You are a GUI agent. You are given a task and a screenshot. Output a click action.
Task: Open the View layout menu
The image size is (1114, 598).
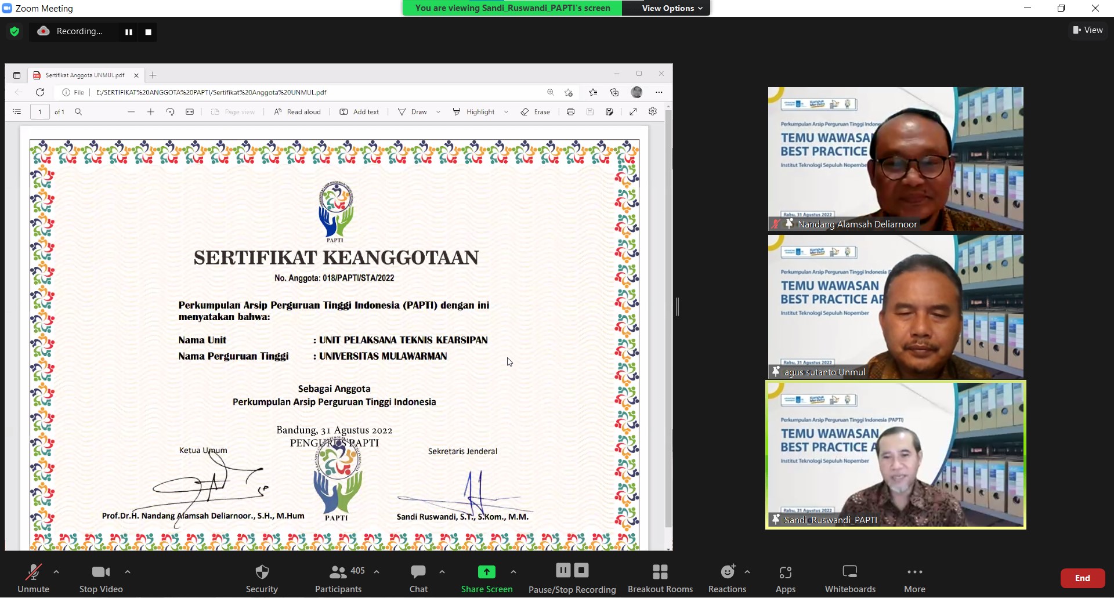[x=1088, y=30]
